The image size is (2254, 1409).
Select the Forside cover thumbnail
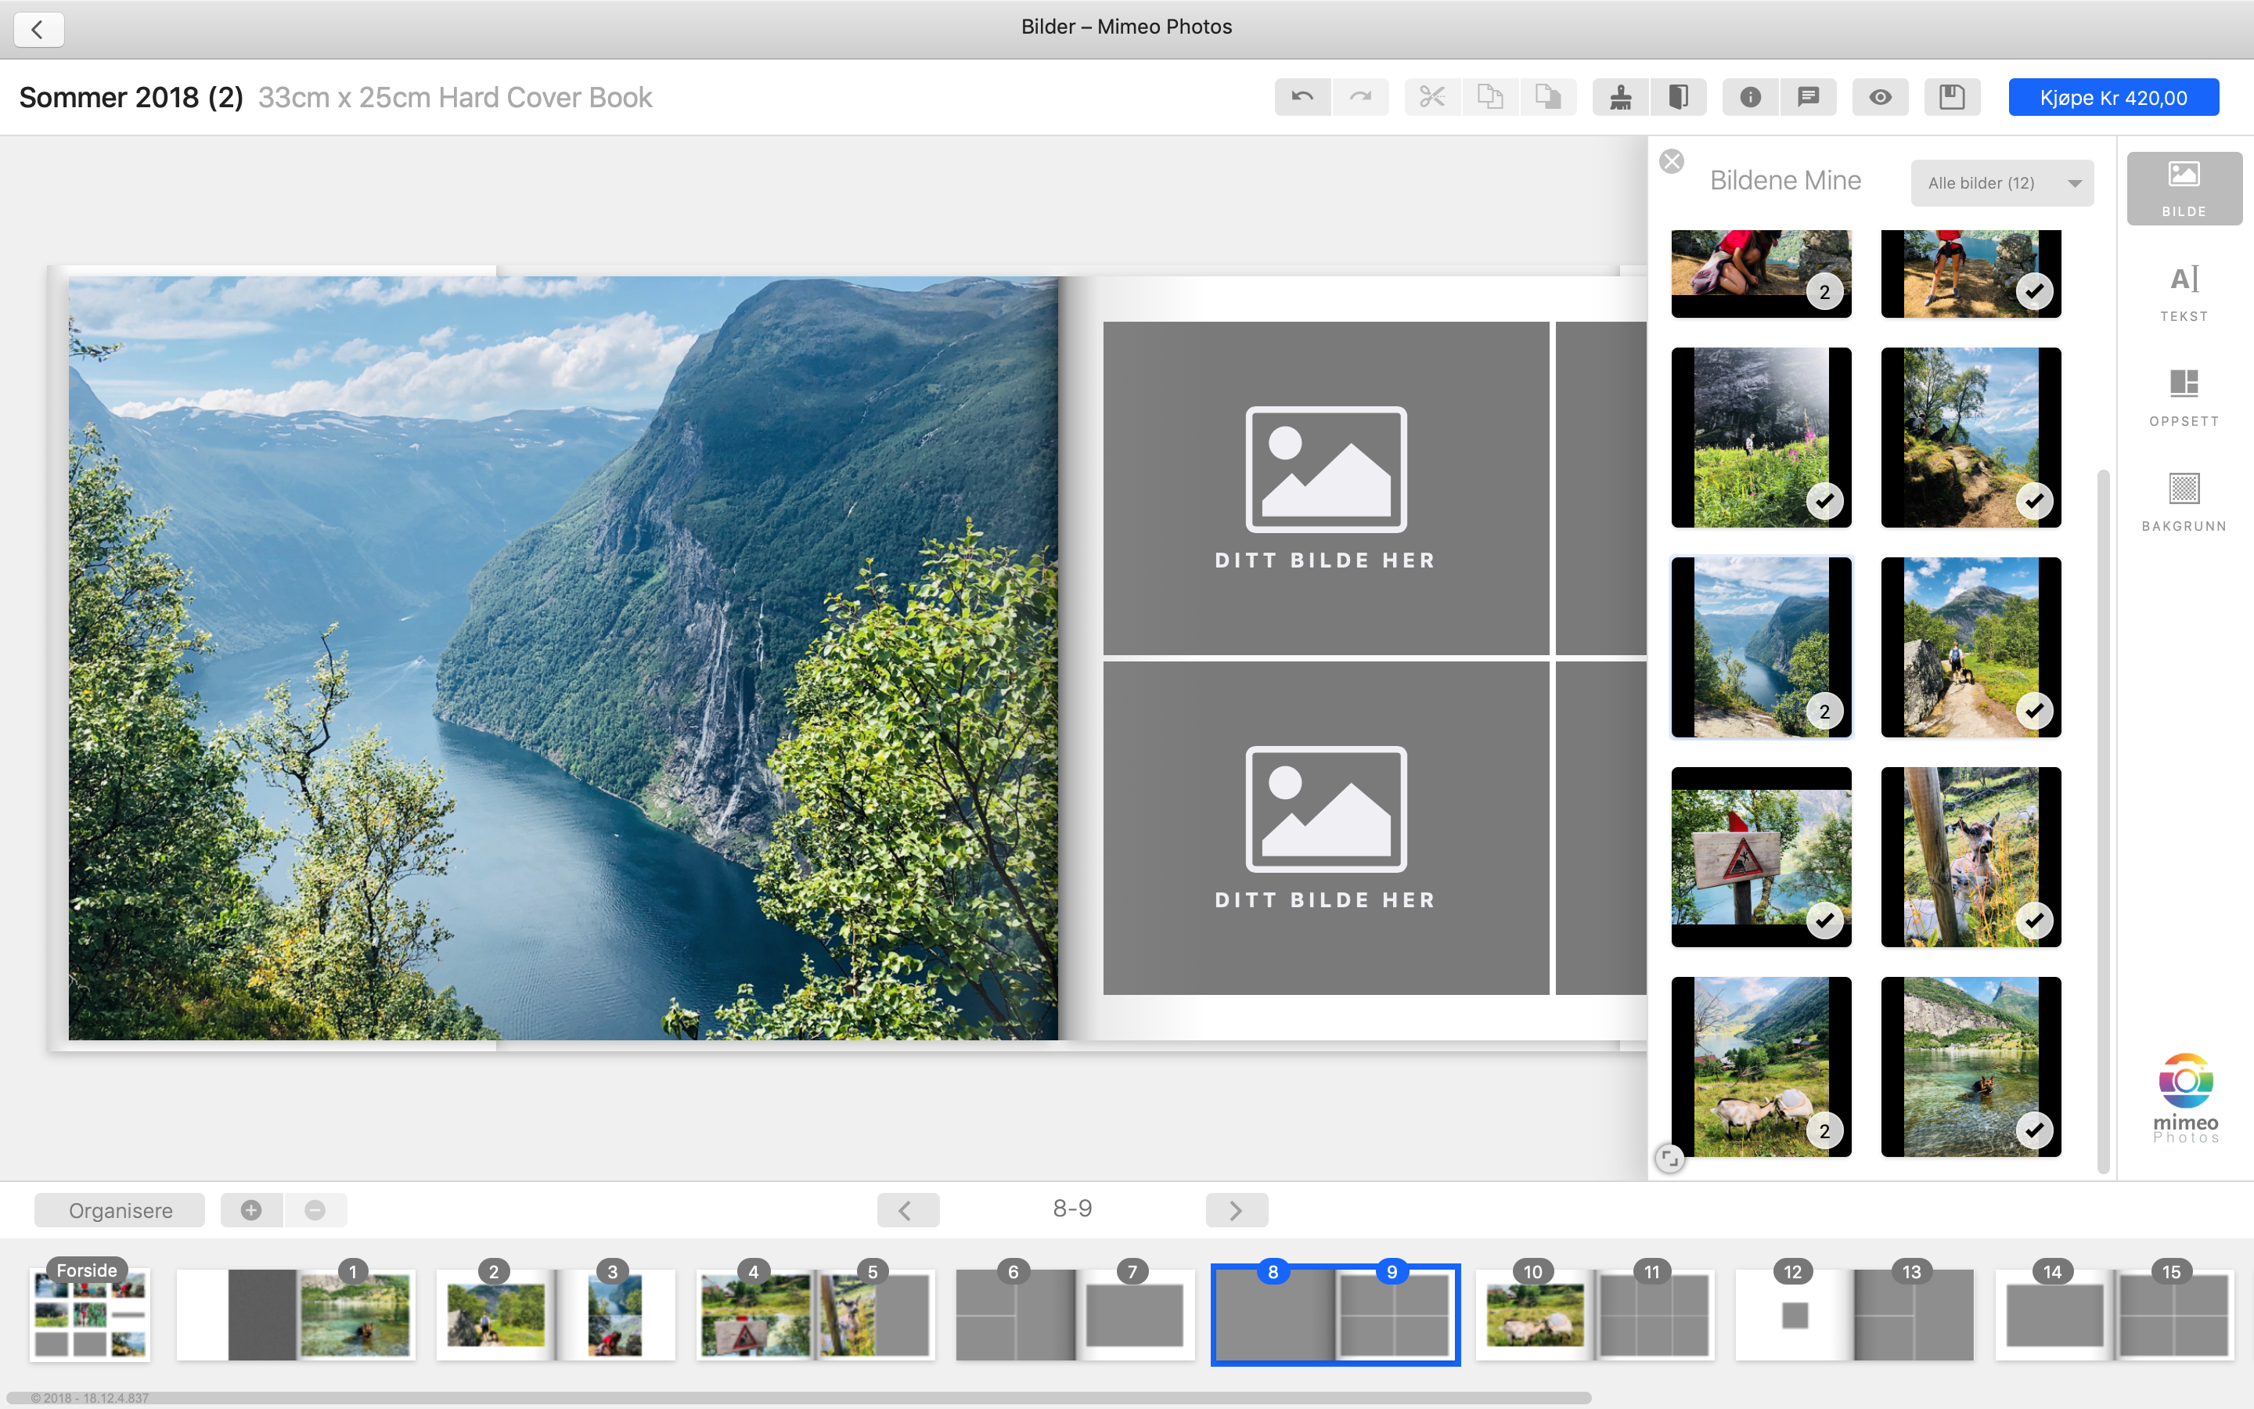click(x=89, y=1314)
